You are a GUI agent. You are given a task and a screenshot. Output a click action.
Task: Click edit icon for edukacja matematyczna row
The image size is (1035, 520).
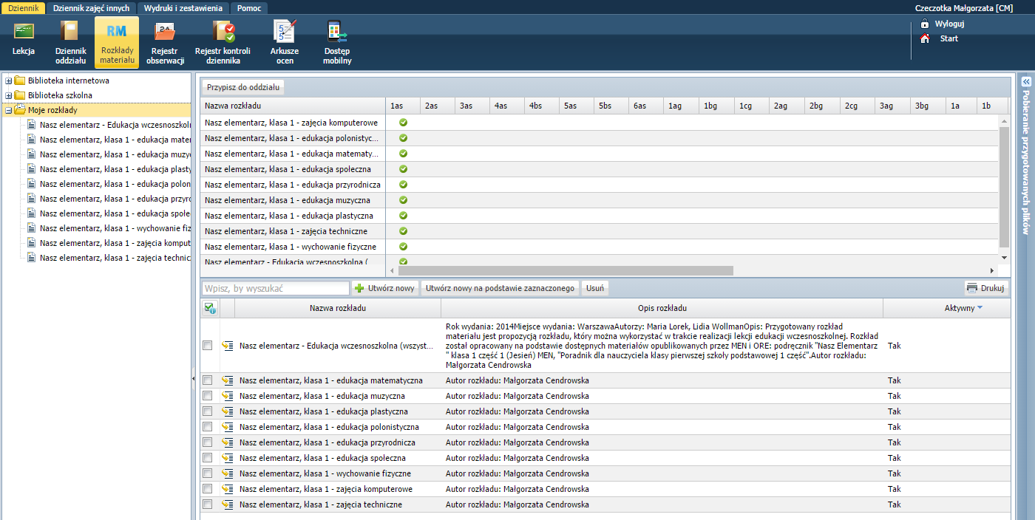click(x=228, y=380)
